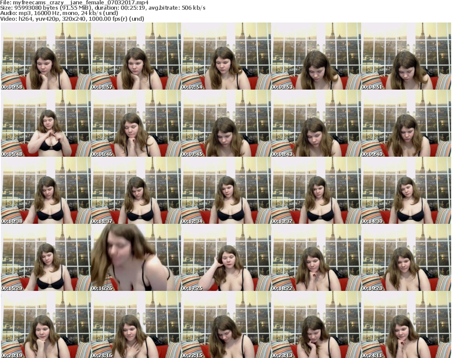Select the thumbnail stamped 00:10:38
452x358 pixels.
[46, 190]
